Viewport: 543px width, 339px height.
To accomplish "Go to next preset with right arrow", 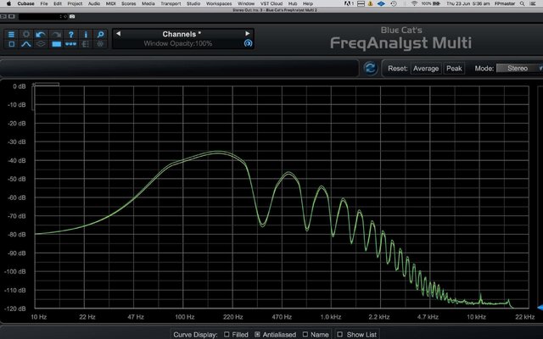I will pos(247,34).
